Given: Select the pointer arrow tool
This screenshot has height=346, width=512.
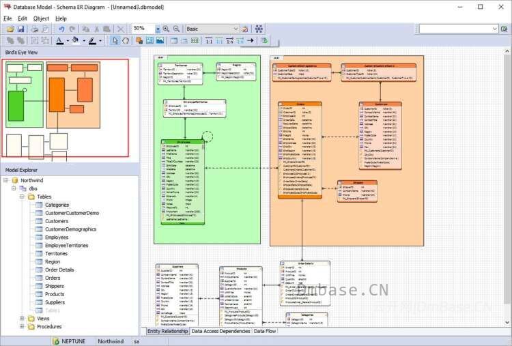Looking at the screenshot, I should tap(115, 40).
